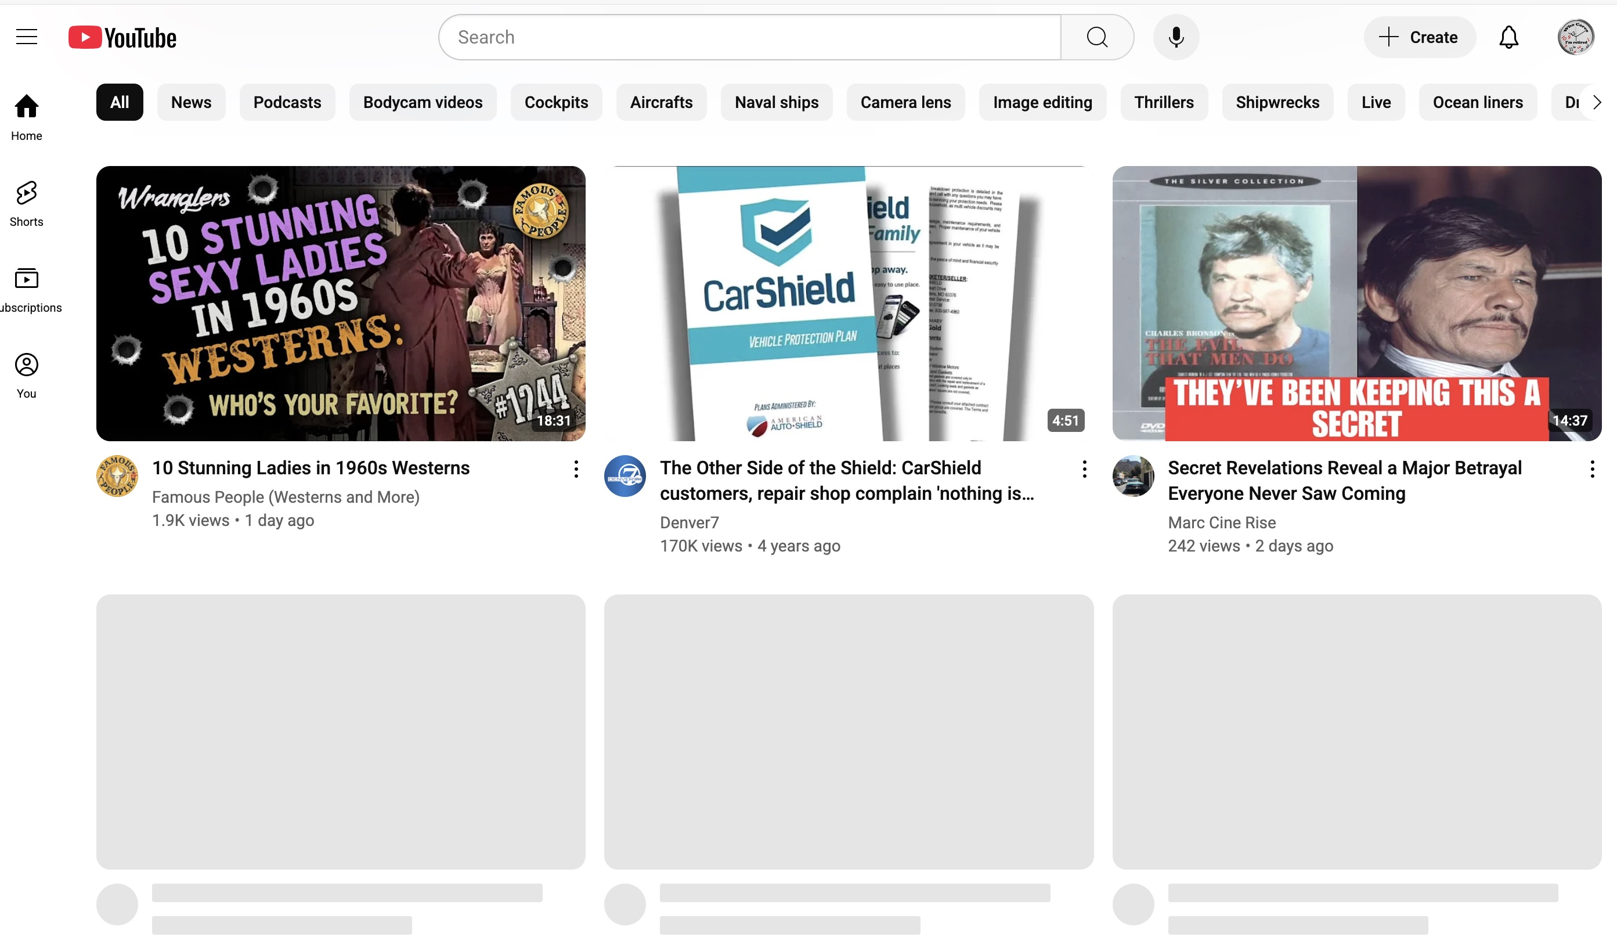Viewport: 1617px width, 937px height.
Task: Click the YouTube logo
Action: tap(122, 38)
